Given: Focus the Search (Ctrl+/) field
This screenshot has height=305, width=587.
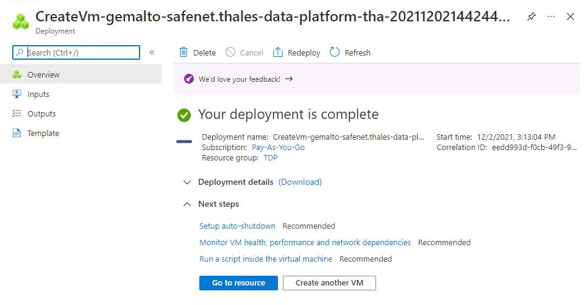Looking at the screenshot, I should tap(76, 52).
